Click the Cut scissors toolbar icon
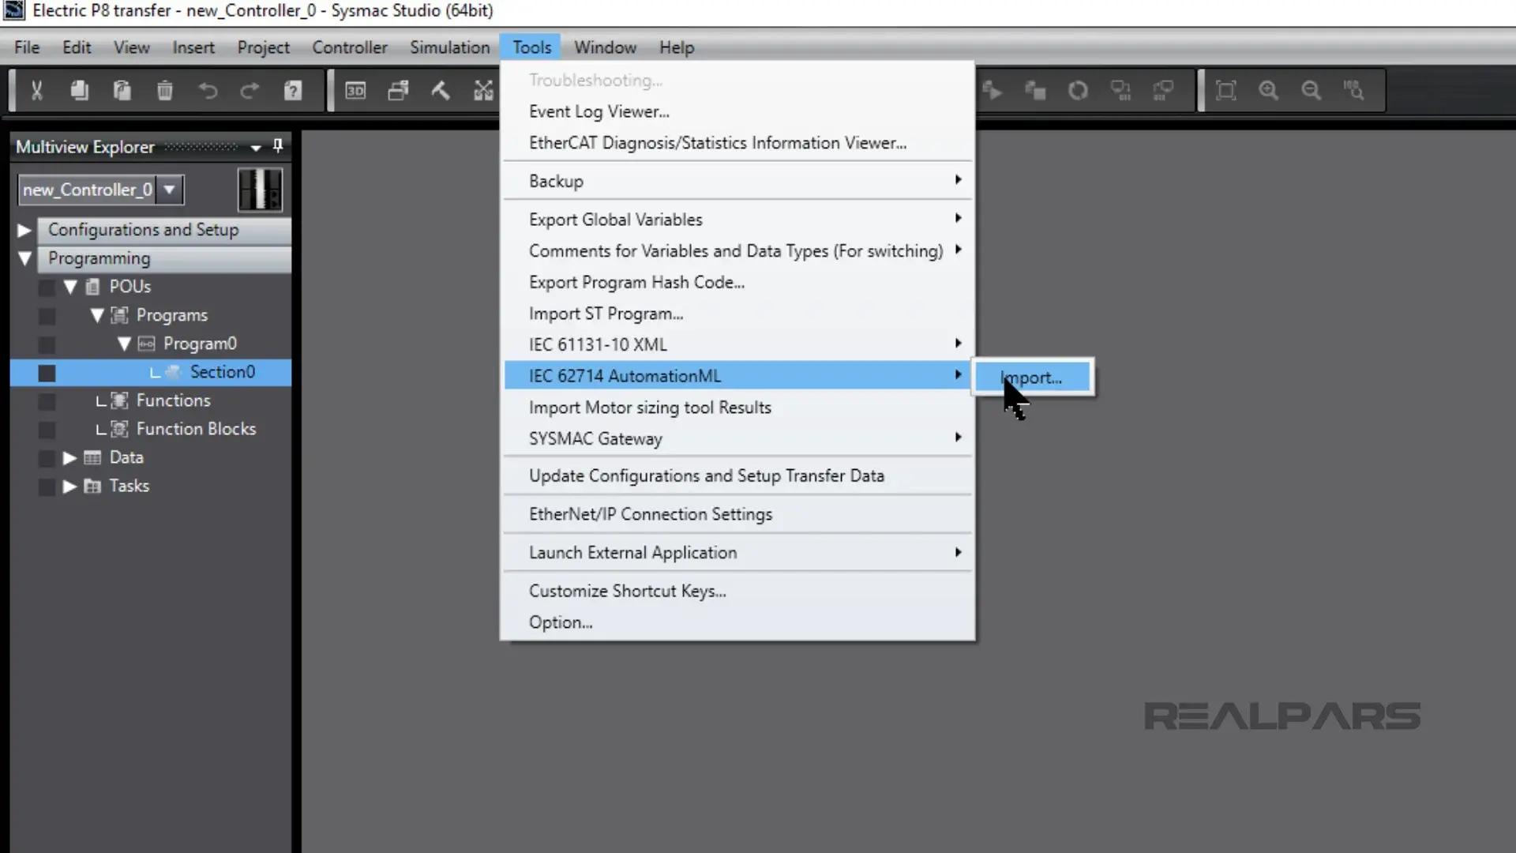This screenshot has width=1516, height=853. pos(36,90)
